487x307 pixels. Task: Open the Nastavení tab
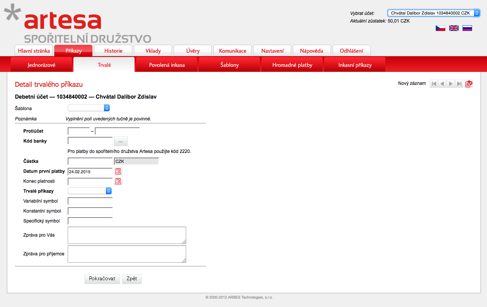pos(272,51)
